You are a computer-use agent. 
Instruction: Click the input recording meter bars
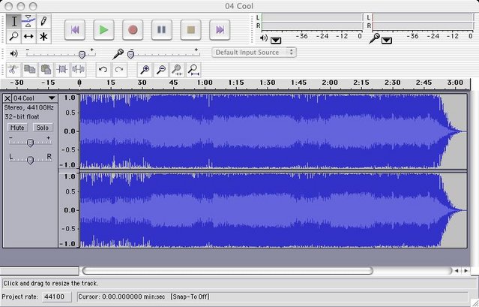tap(423, 22)
